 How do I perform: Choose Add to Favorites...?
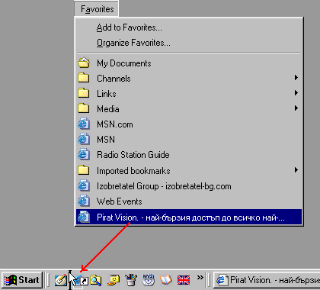click(x=189, y=27)
